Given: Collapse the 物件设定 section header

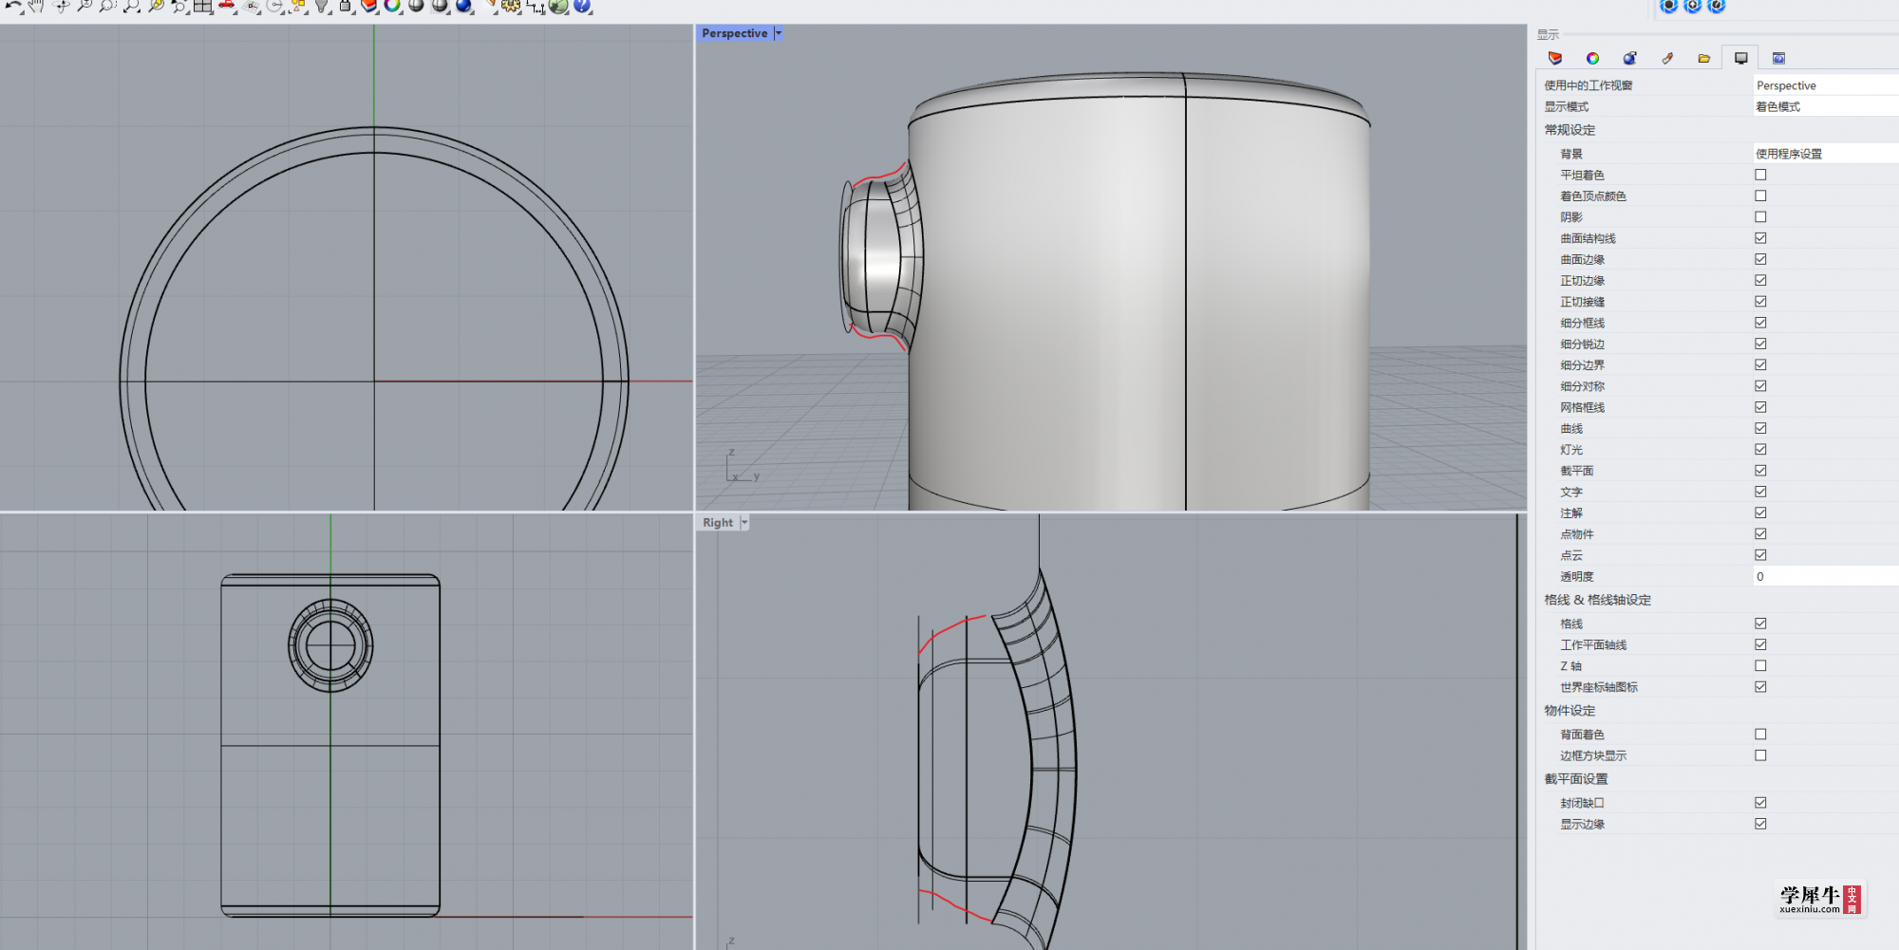Looking at the screenshot, I should pyautogui.click(x=1570, y=710).
